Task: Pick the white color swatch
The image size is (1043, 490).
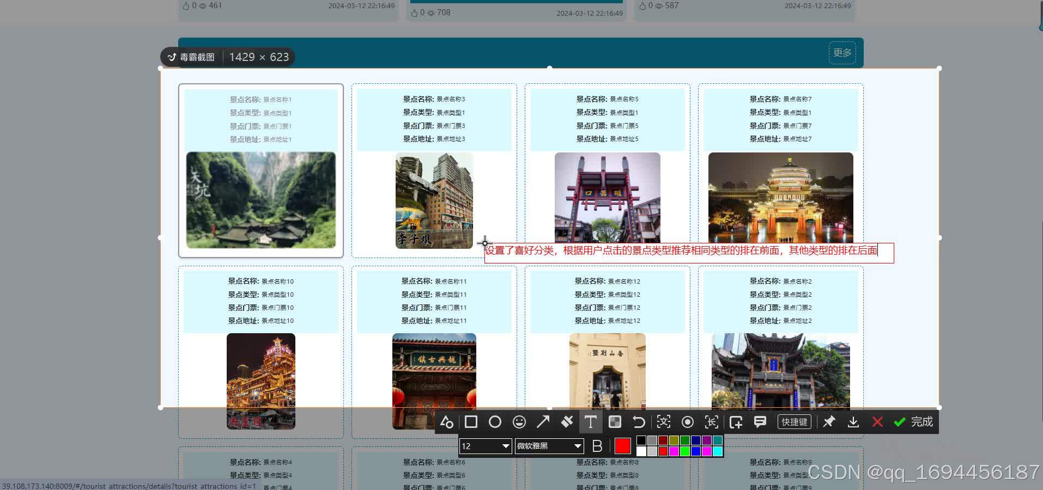Action: point(641,451)
